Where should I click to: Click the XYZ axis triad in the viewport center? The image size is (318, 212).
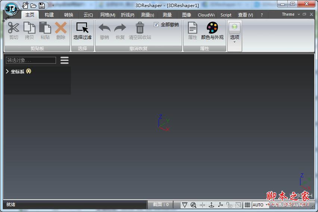tap(163, 123)
